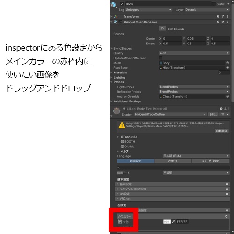Open Transform help reference icon
This screenshot has width=234, height=234.
point(218,16)
